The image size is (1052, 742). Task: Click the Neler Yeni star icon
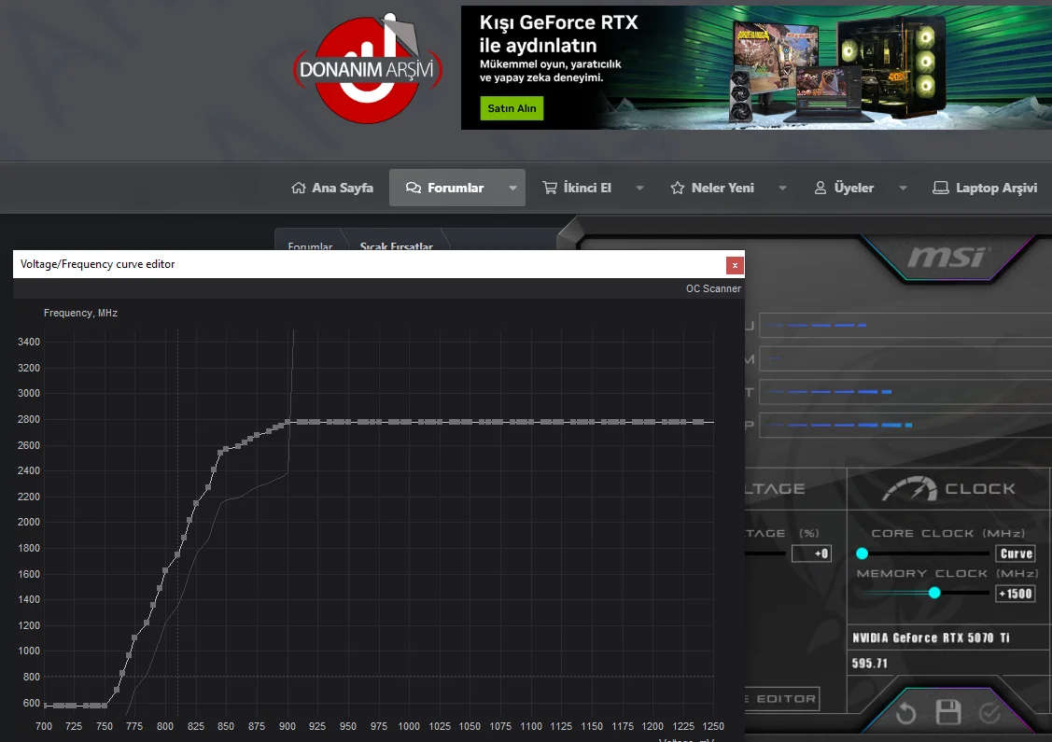678,188
